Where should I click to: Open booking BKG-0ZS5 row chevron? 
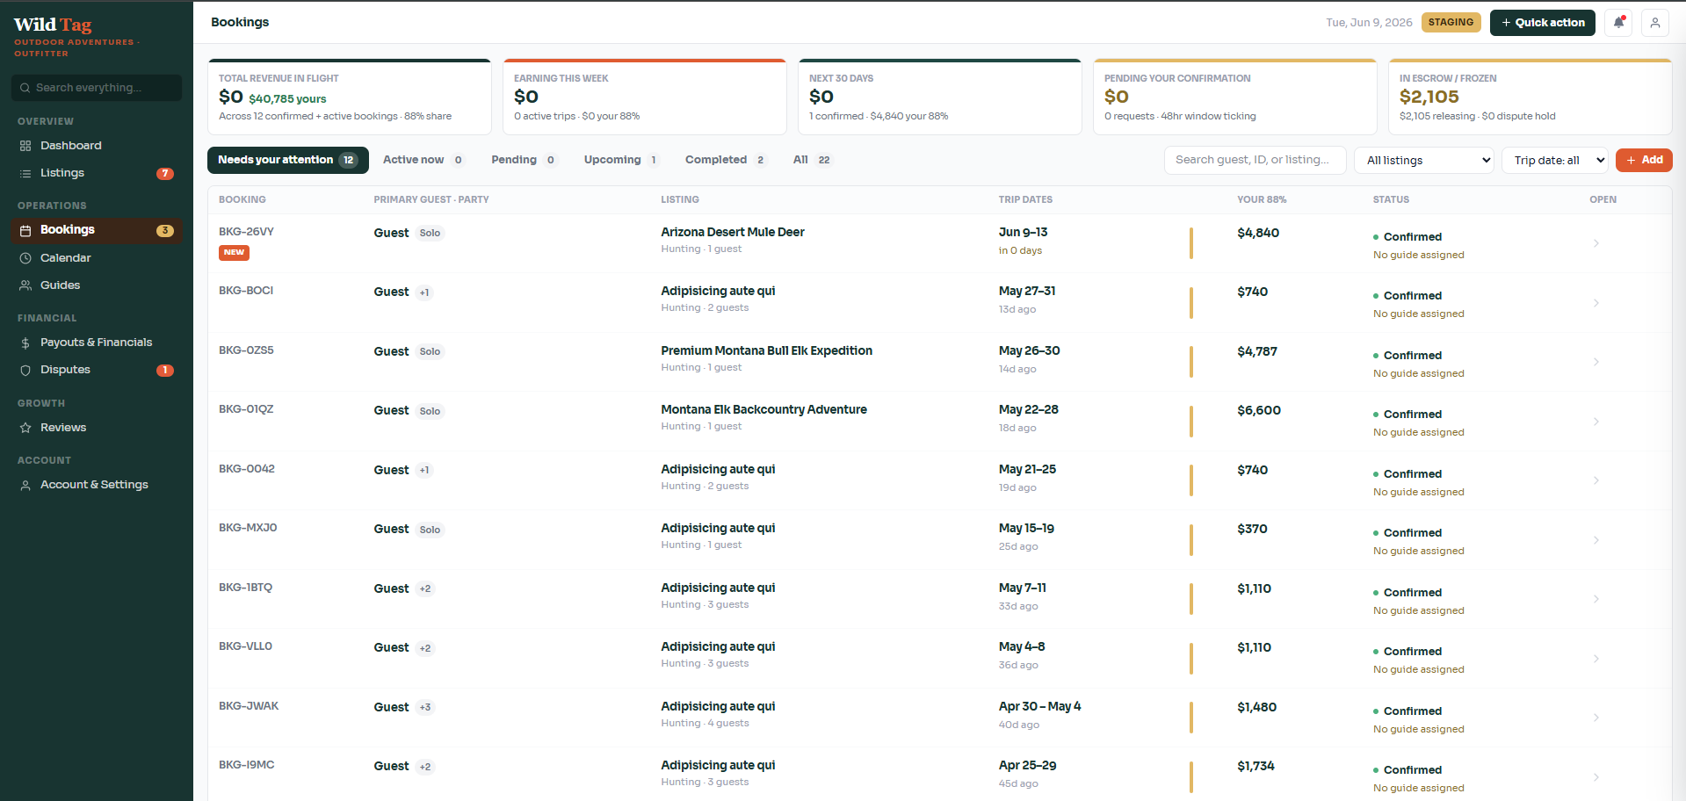click(x=1596, y=362)
